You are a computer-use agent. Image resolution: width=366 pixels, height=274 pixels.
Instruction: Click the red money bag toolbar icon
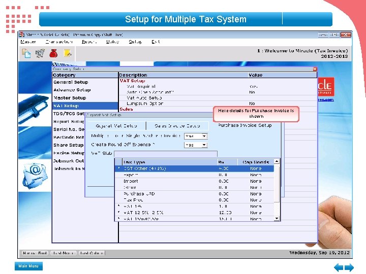click(53, 53)
